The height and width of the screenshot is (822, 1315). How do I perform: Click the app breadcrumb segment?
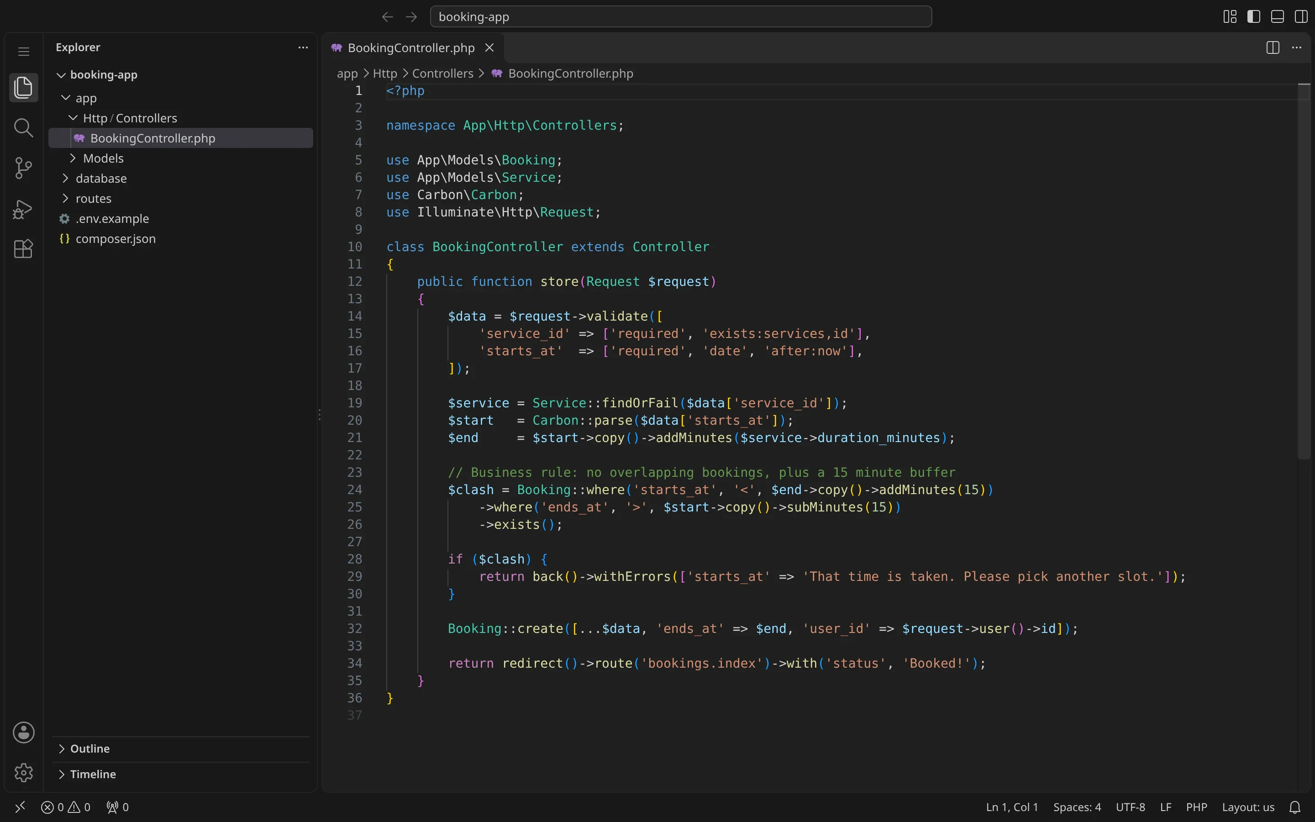(x=347, y=74)
